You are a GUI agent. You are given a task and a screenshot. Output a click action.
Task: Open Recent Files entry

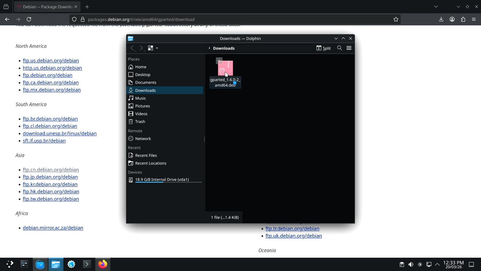[165, 155]
